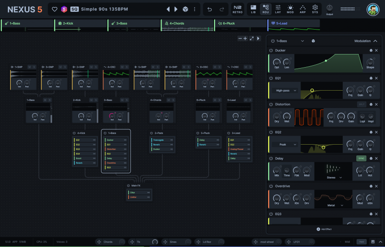Toggle the Delay SYNC button
The height and width of the screenshot is (247, 385).
[x=361, y=158]
